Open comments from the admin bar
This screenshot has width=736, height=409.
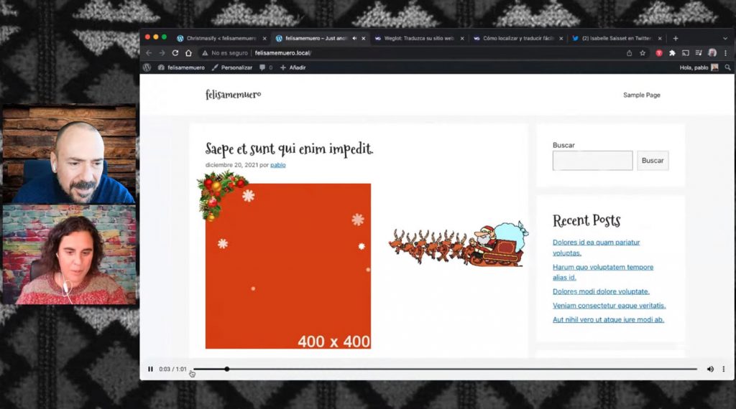(x=265, y=67)
